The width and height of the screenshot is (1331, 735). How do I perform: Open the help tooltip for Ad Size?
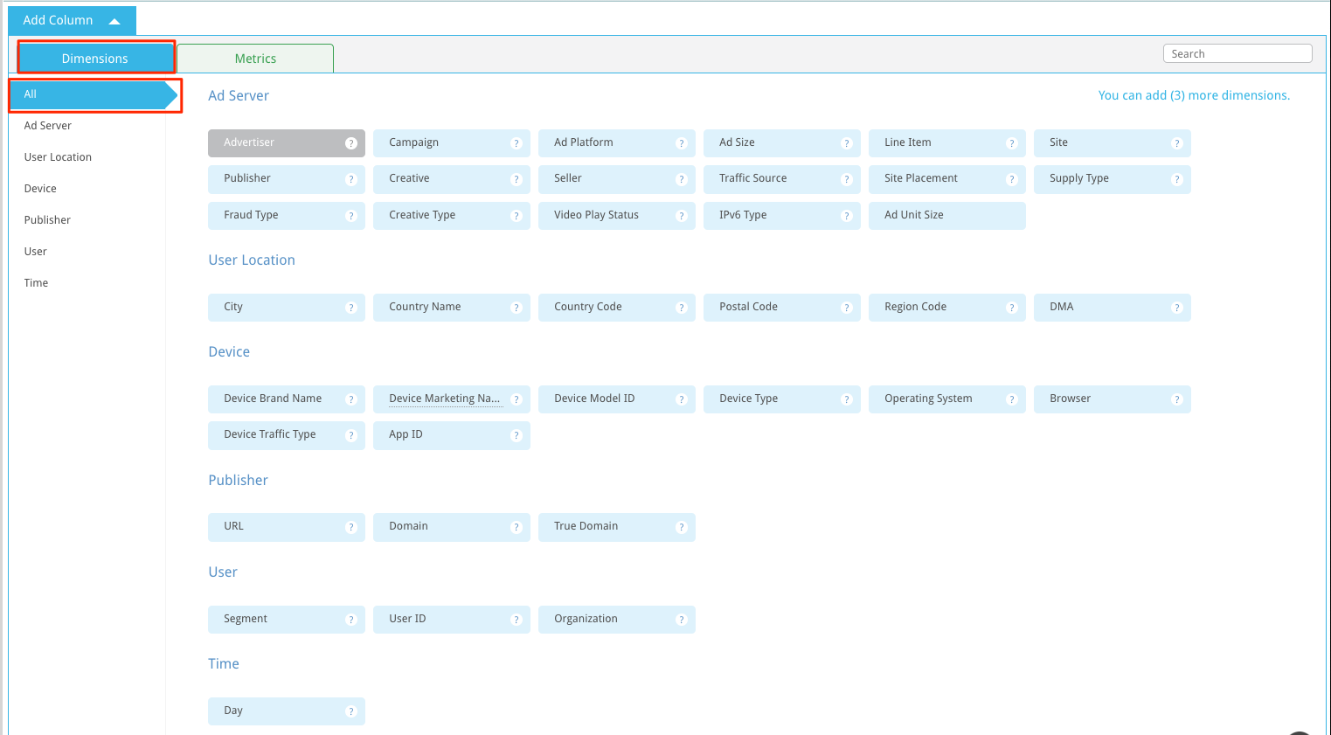tap(846, 143)
